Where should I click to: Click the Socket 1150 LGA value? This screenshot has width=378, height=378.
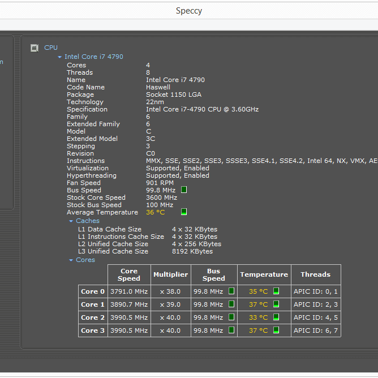click(x=174, y=94)
